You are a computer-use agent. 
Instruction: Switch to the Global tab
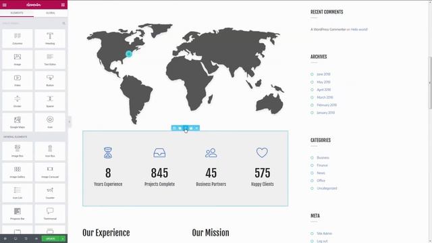click(x=51, y=13)
